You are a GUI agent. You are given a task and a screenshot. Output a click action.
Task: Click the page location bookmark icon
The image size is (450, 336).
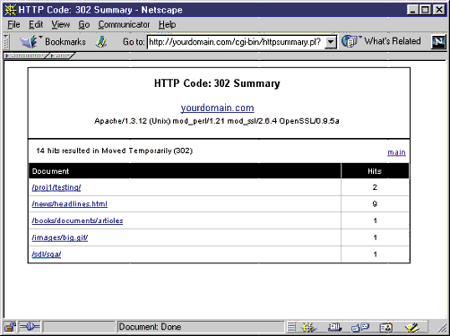(x=101, y=42)
